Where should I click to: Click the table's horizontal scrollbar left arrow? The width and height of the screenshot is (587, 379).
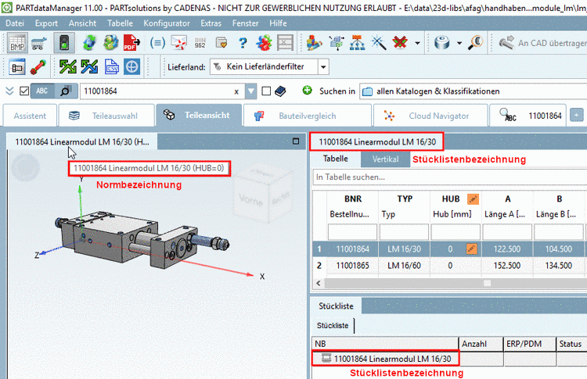tap(319, 284)
